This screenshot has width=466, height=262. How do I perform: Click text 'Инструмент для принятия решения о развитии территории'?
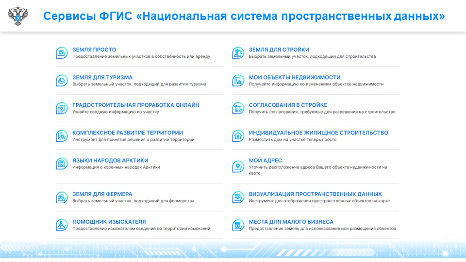tap(133, 140)
